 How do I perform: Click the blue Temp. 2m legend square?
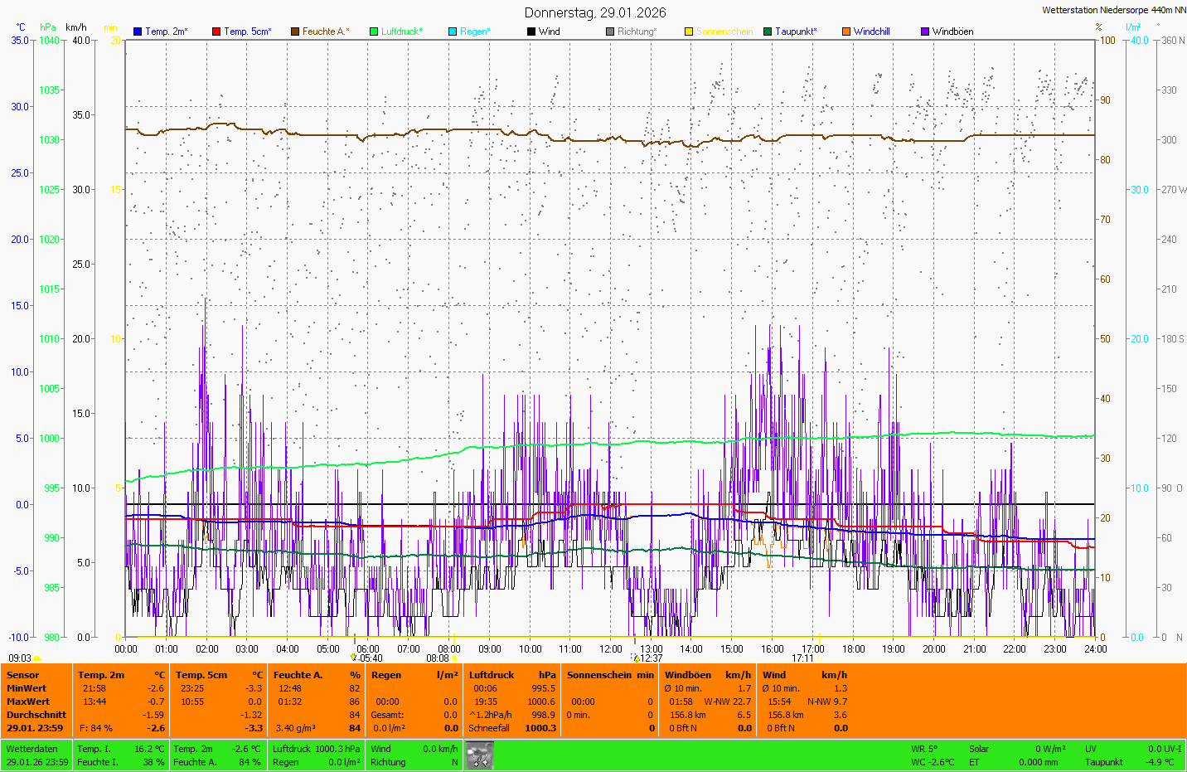[x=138, y=32]
